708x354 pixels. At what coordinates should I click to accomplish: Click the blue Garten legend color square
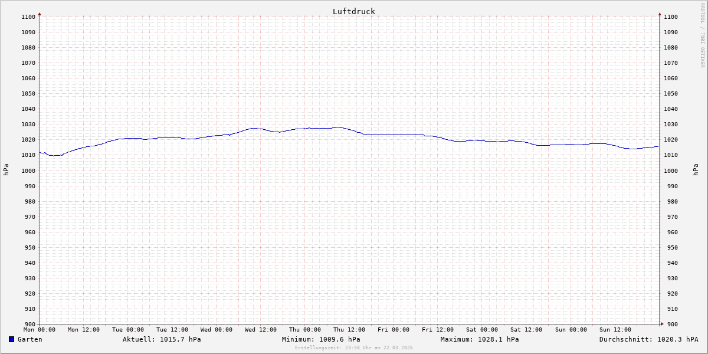(x=11, y=339)
